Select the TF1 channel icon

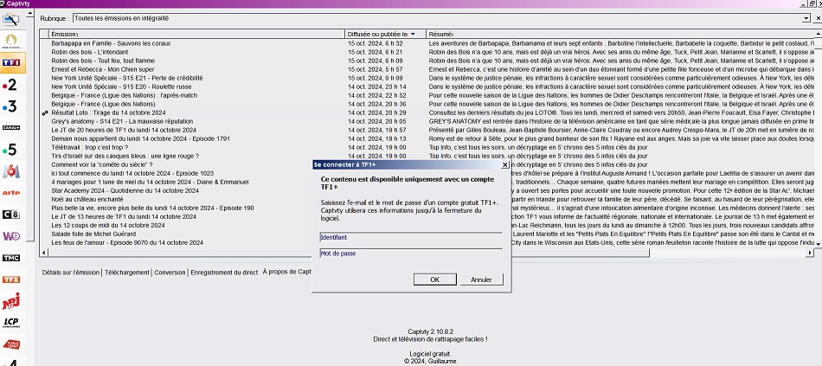coord(13,62)
